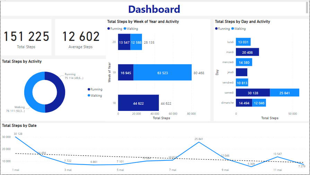Click the mardi bar showing 20 408
Screen dimensions: 310x175
click(x=247, y=52)
